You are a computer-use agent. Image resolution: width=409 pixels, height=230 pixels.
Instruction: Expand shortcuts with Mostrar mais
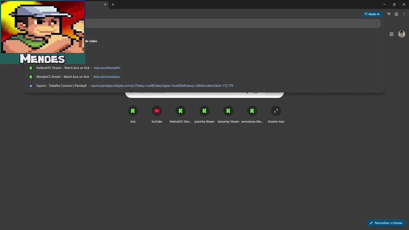click(x=276, y=114)
